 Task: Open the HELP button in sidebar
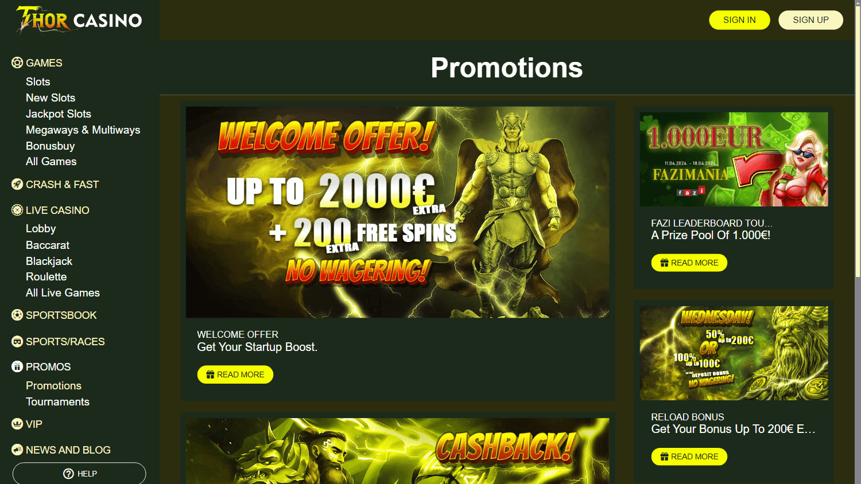point(79,474)
